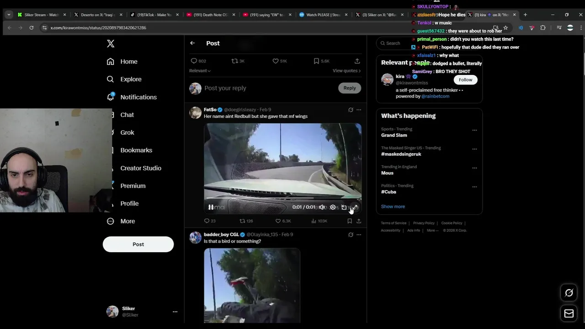Viewport: 585px width, 329px height.
Task: Open more options for Grand Slam trend
Action: (474, 130)
